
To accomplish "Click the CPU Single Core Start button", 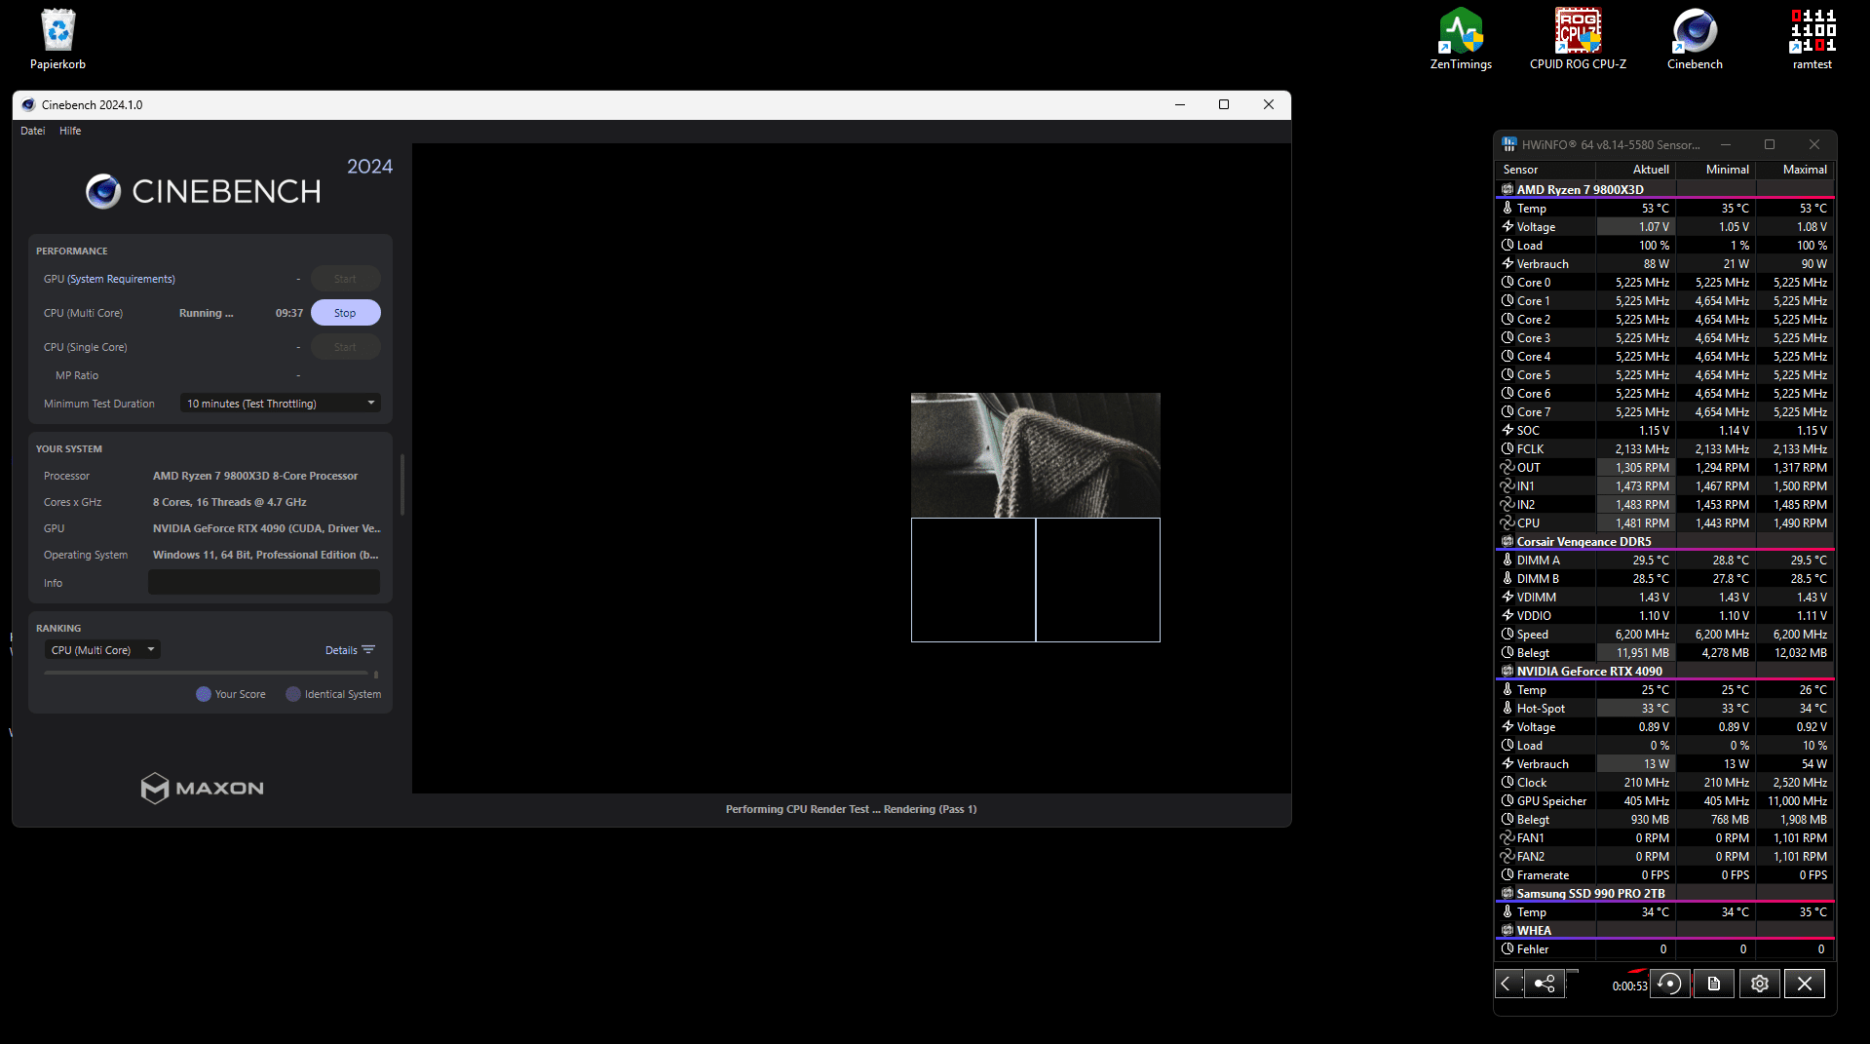I will [345, 347].
